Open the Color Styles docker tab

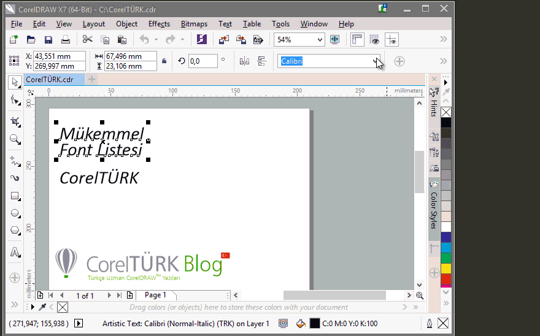tap(434, 210)
